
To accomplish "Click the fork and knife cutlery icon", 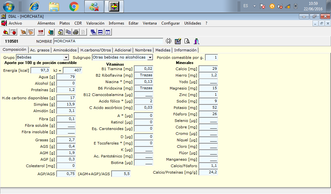I will (x=40, y=32).
